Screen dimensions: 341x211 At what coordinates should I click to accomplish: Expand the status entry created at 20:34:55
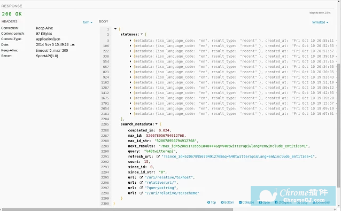click(130, 66)
